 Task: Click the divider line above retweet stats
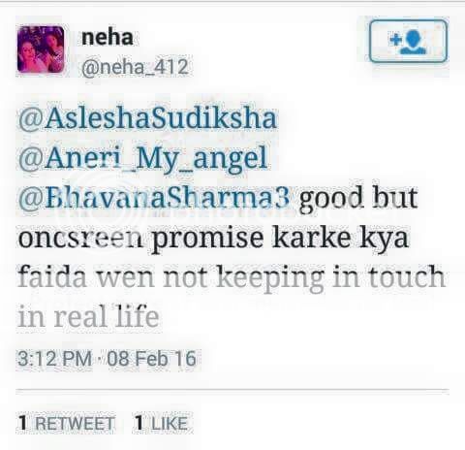pos(232,391)
